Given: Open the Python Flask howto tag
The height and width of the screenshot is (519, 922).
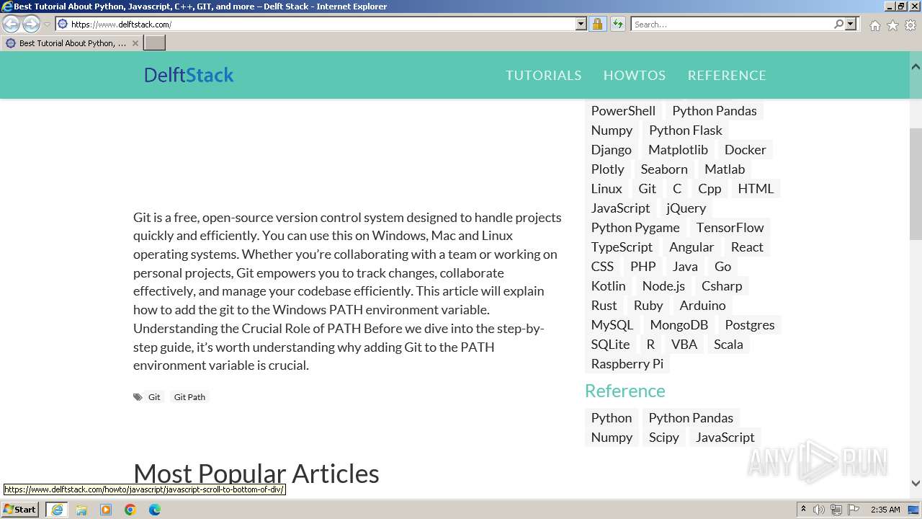Looking at the screenshot, I should [685, 130].
